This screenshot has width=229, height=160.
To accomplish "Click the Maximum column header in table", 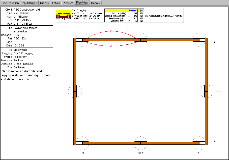I will point(132,10).
